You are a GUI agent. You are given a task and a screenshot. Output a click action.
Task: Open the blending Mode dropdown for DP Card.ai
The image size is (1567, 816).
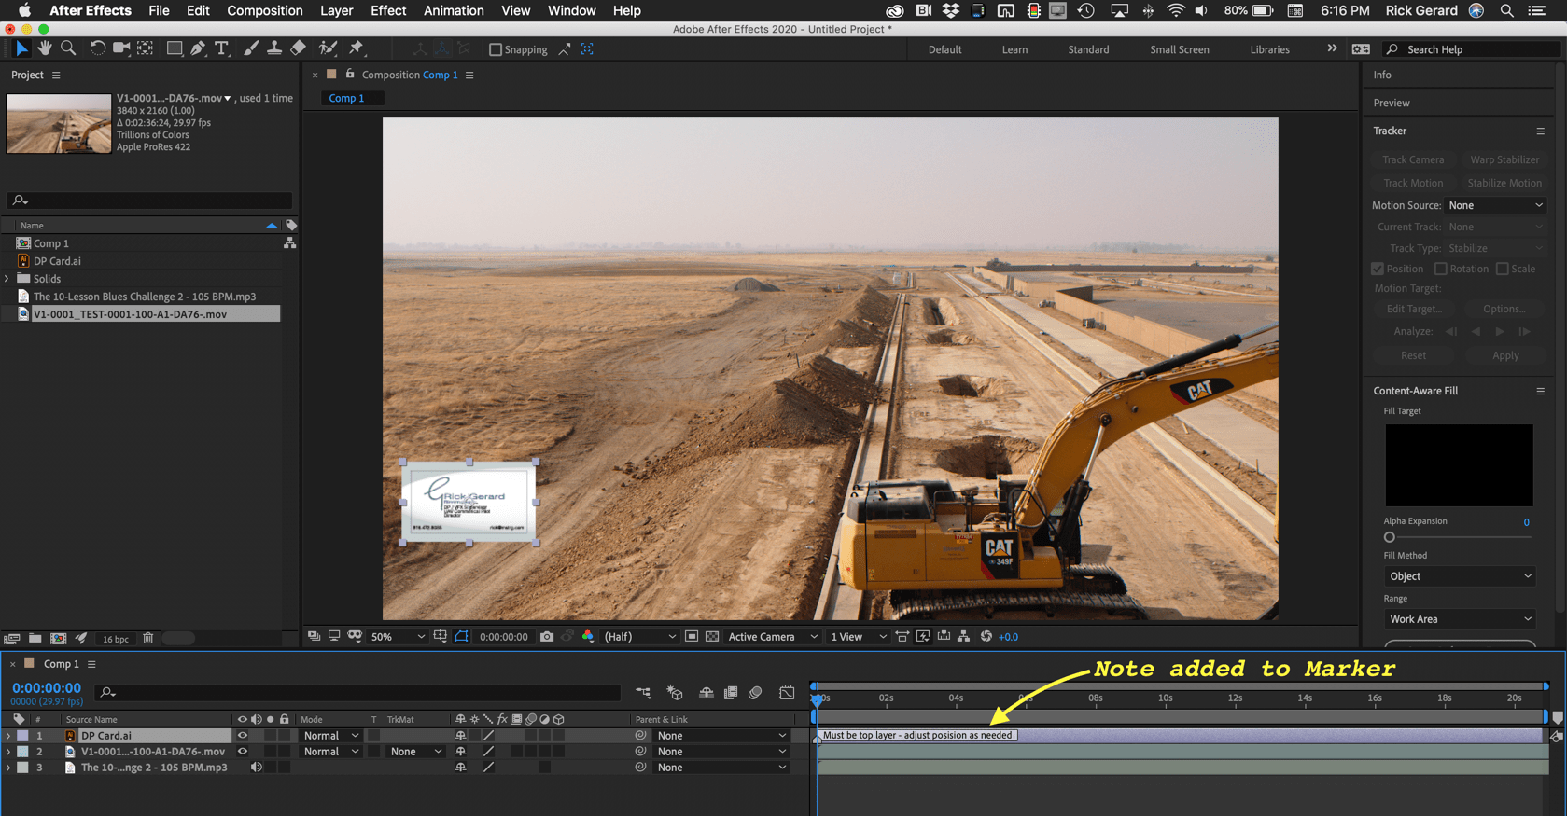click(330, 736)
